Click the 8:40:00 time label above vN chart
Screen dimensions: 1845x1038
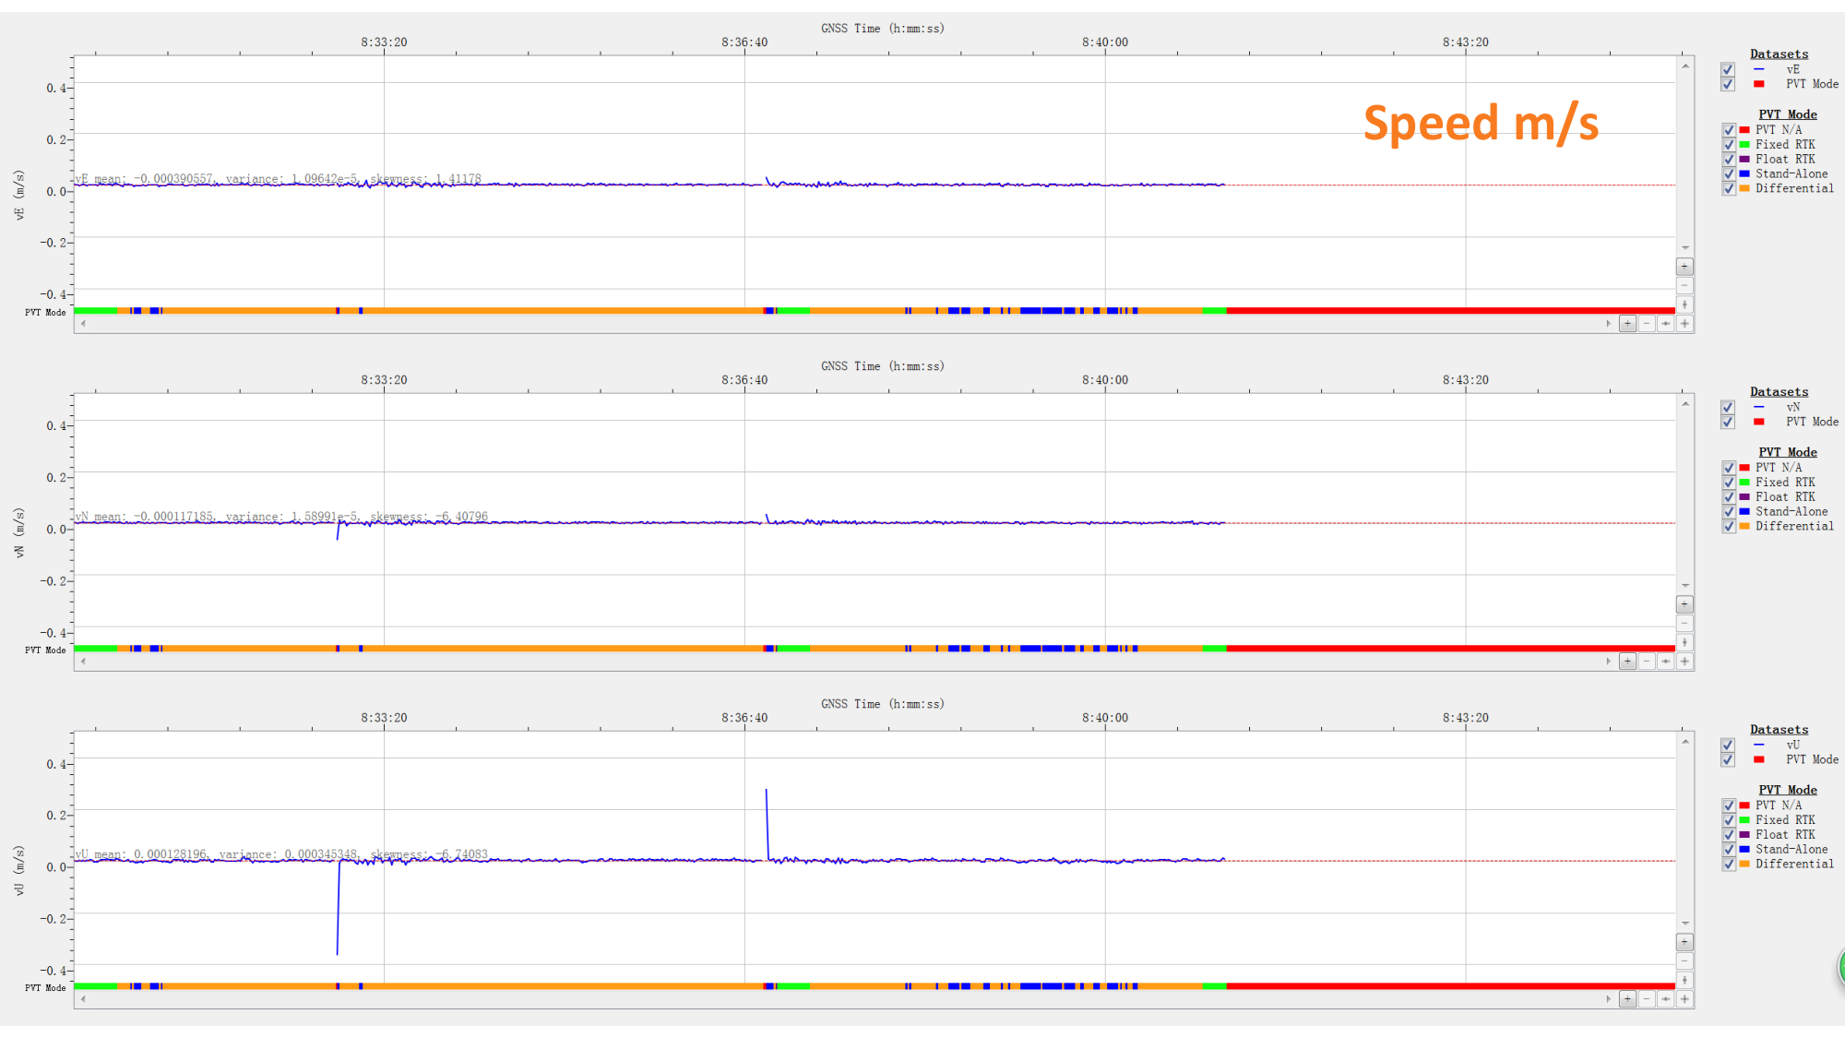point(1104,380)
